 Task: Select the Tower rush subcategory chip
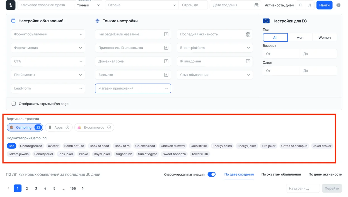coord(200,154)
